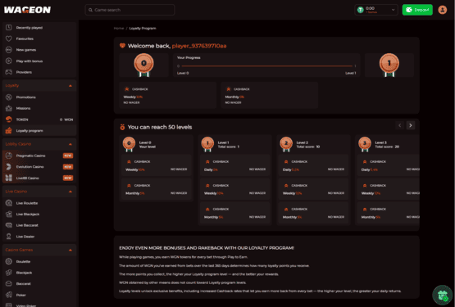Open Favourites heart icon
Viewport: 455px width, 307px height.
[x=9, y=38]
